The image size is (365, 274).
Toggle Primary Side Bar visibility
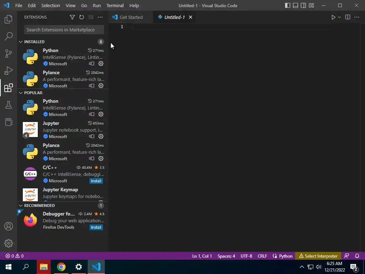click(288, 5)
